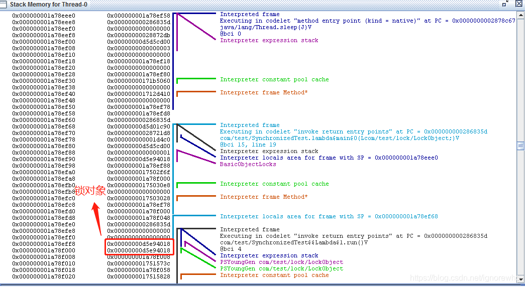Click value 0x00000000028872db in the middle column
525x287 pixels.
(x=139, y=35)
